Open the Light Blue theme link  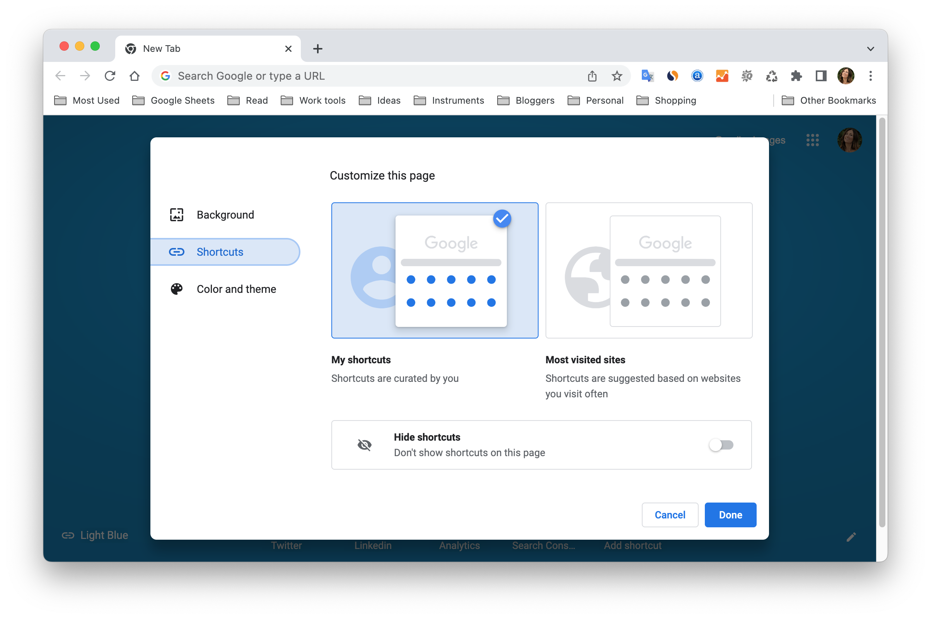95,535
